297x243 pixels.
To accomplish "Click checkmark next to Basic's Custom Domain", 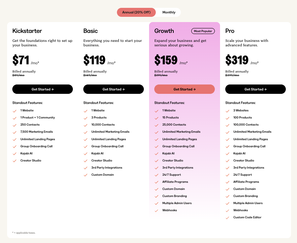I will pyautogui.click(x=86, y=175).
